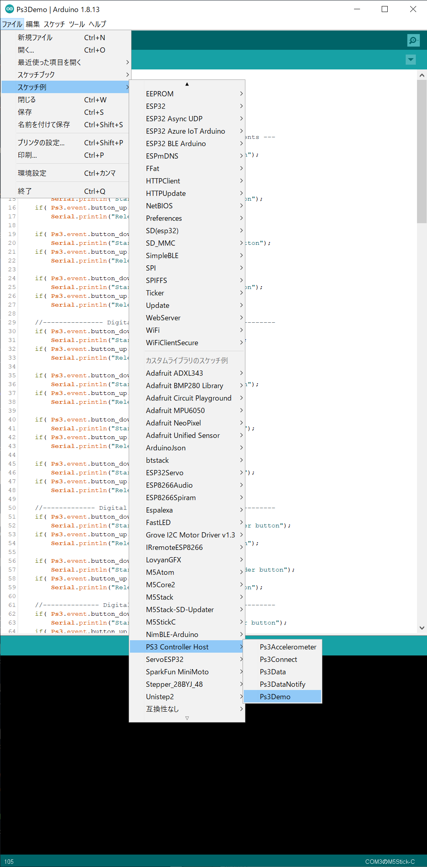Choose プリンタの設定... entry

pos(66,142)
